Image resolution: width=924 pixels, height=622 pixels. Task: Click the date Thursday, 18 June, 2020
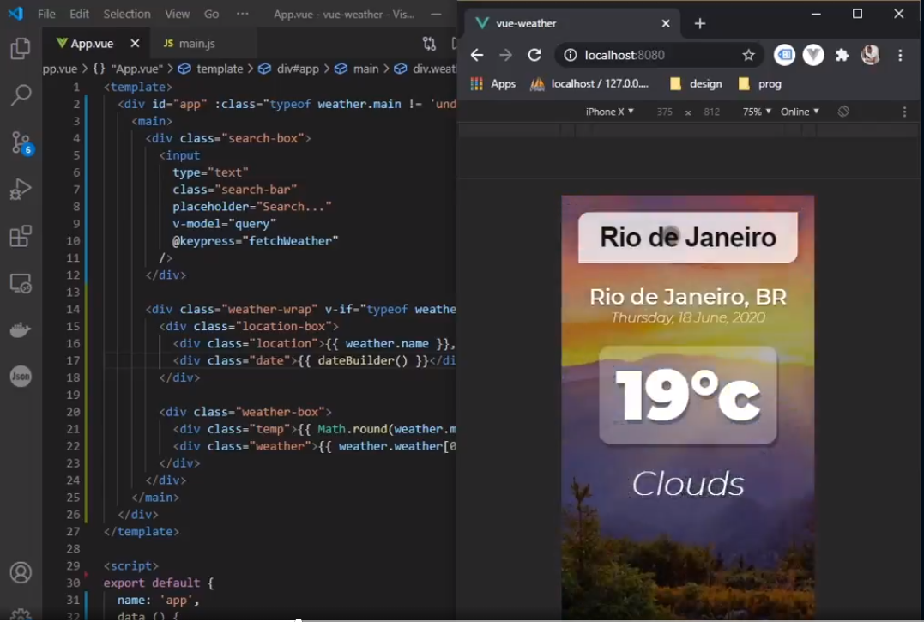688,317
